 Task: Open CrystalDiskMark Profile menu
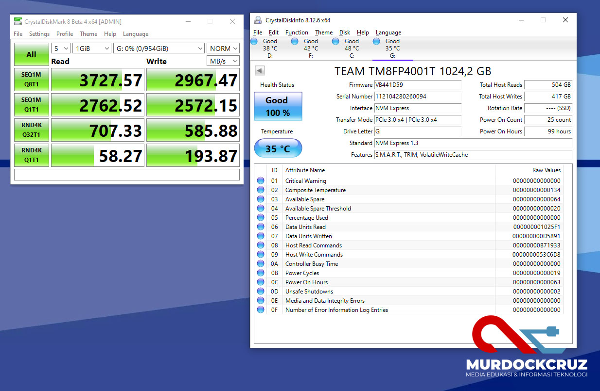coord(65,34)
